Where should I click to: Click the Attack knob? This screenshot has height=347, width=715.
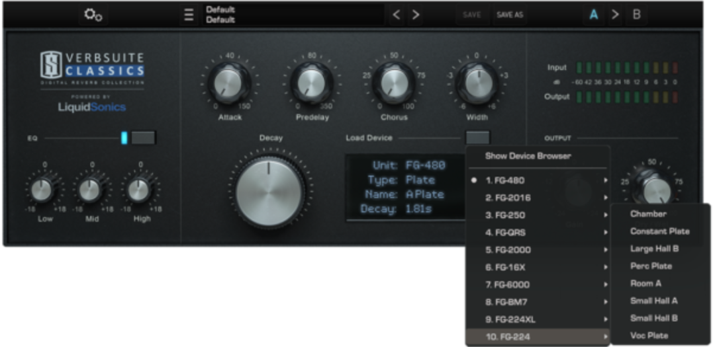(229, 83)
